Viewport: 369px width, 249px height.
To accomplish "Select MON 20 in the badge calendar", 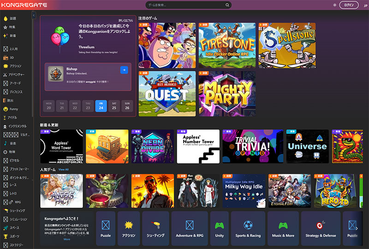I will click(49, 106).
